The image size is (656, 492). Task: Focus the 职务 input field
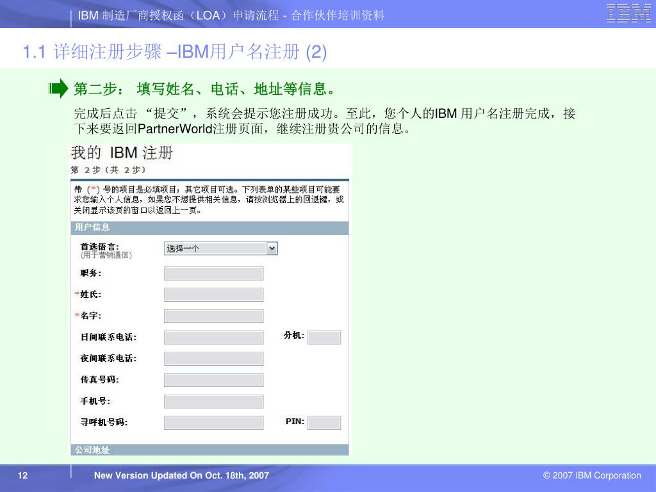tap(214, 274)
